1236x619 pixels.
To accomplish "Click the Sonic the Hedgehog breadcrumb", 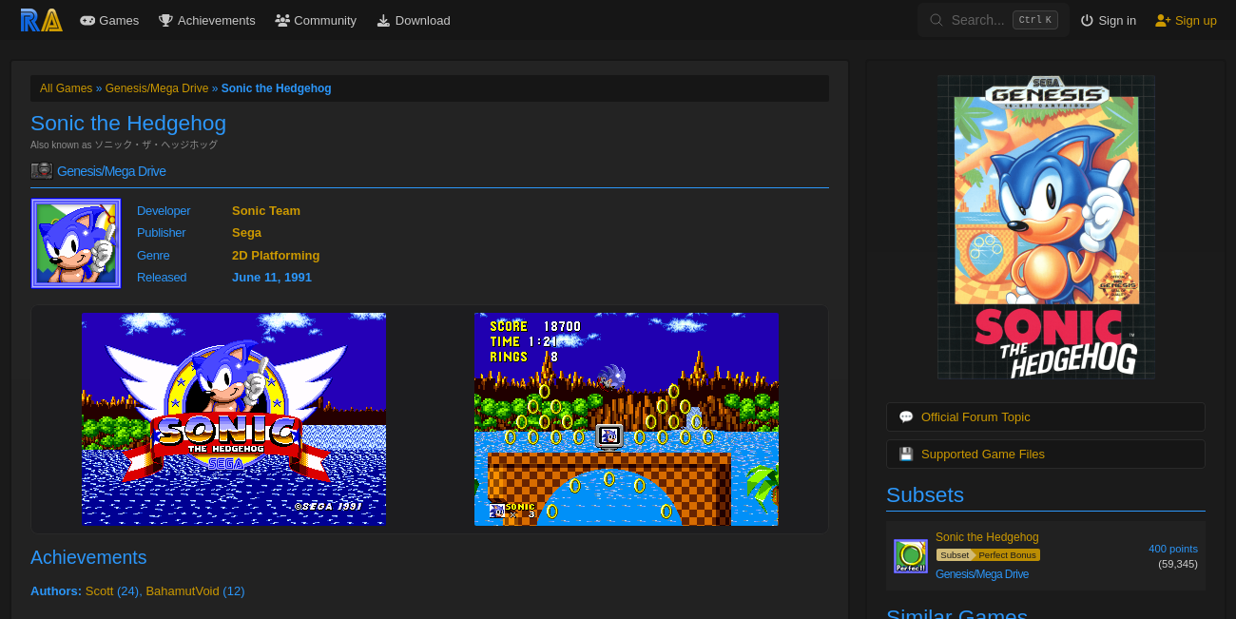I will [x=277, y=88].
